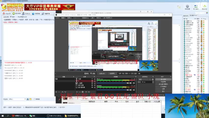Lock the display capture source row

tap(95, 87)
